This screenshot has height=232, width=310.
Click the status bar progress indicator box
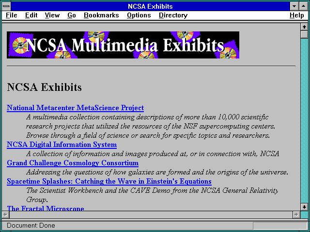point(280,226)
